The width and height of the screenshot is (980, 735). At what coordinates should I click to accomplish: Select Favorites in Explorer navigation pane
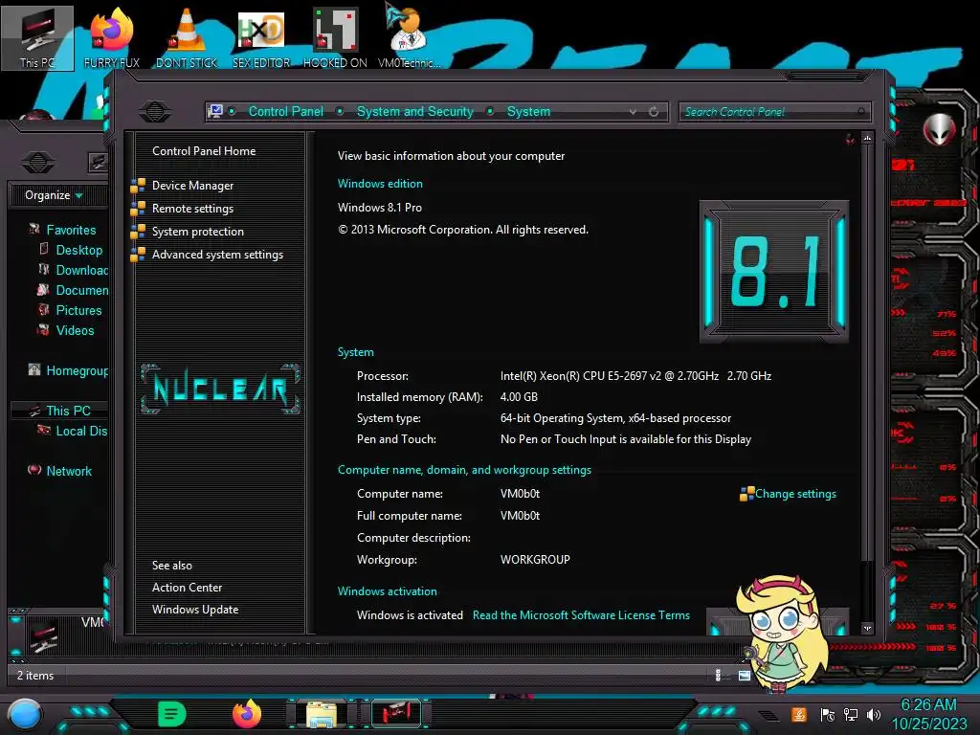(71, 230)
